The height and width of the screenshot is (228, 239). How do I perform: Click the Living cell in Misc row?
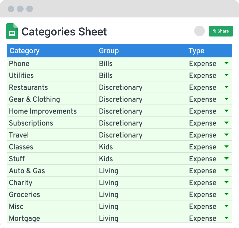(142, 206)
